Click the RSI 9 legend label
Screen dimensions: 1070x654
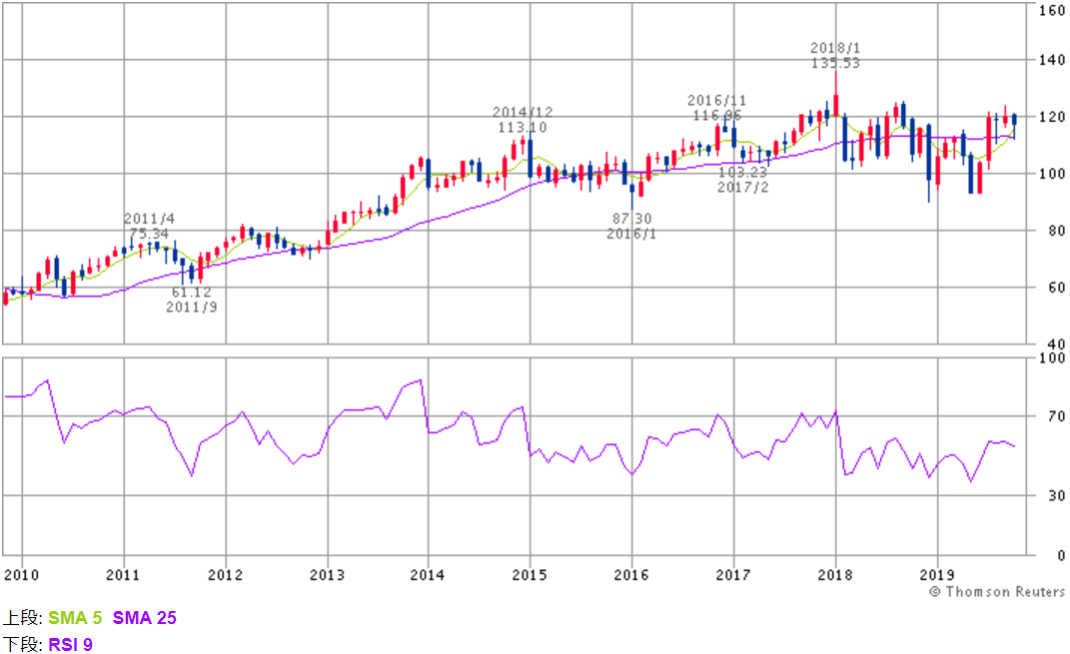[x=70, y=644]
